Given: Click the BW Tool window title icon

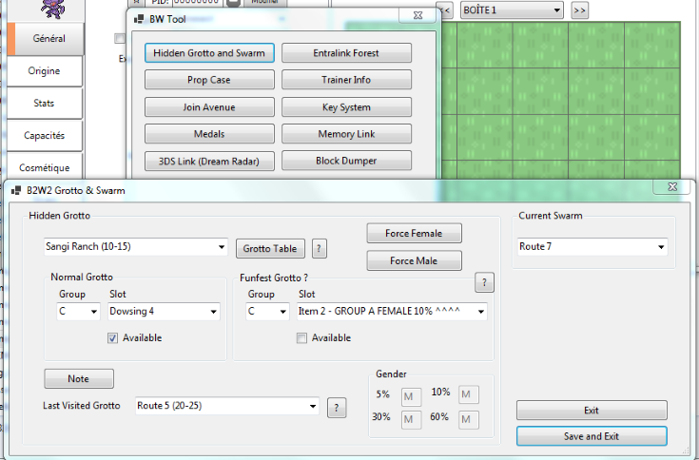Looking at the screenshot, I should click(x=139, y=19).
